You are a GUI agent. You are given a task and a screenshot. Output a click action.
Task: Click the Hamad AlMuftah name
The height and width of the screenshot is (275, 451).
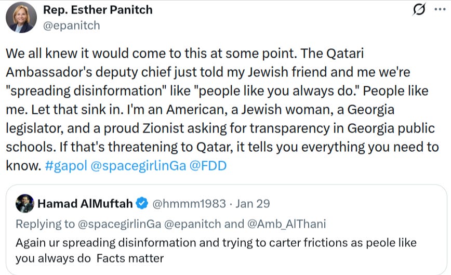85,204
